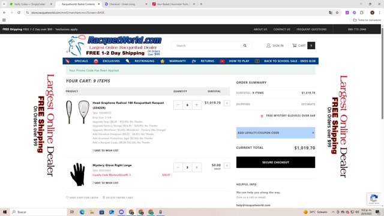The image size is (384, 216).
Task: Remove the Mystery Glove item from cart
Action: [x=227, y=166]
